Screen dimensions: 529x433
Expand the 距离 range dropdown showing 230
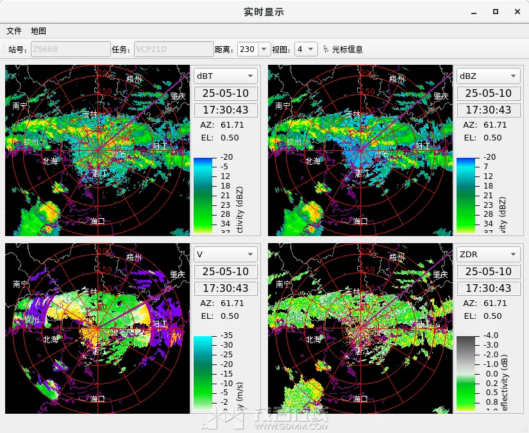[x=255, y=49]
